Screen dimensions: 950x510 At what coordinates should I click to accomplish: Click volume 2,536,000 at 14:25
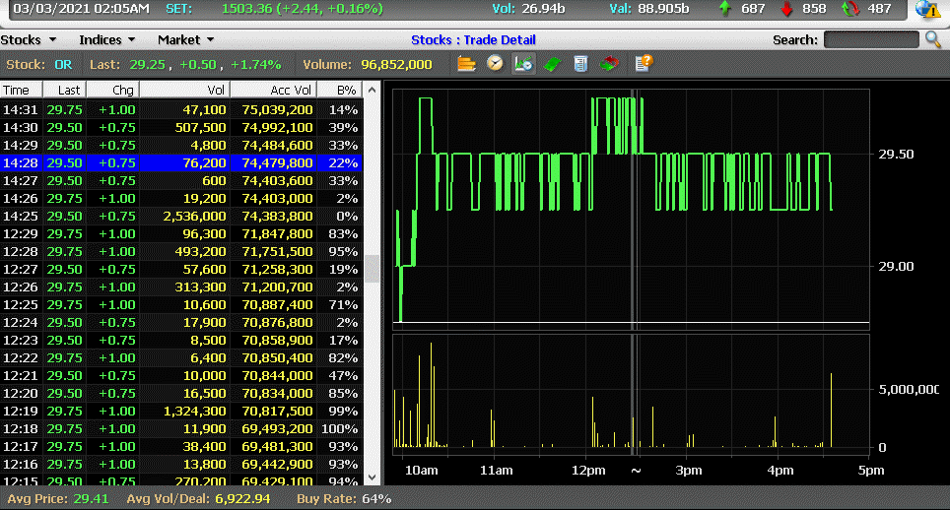[194, 216]
